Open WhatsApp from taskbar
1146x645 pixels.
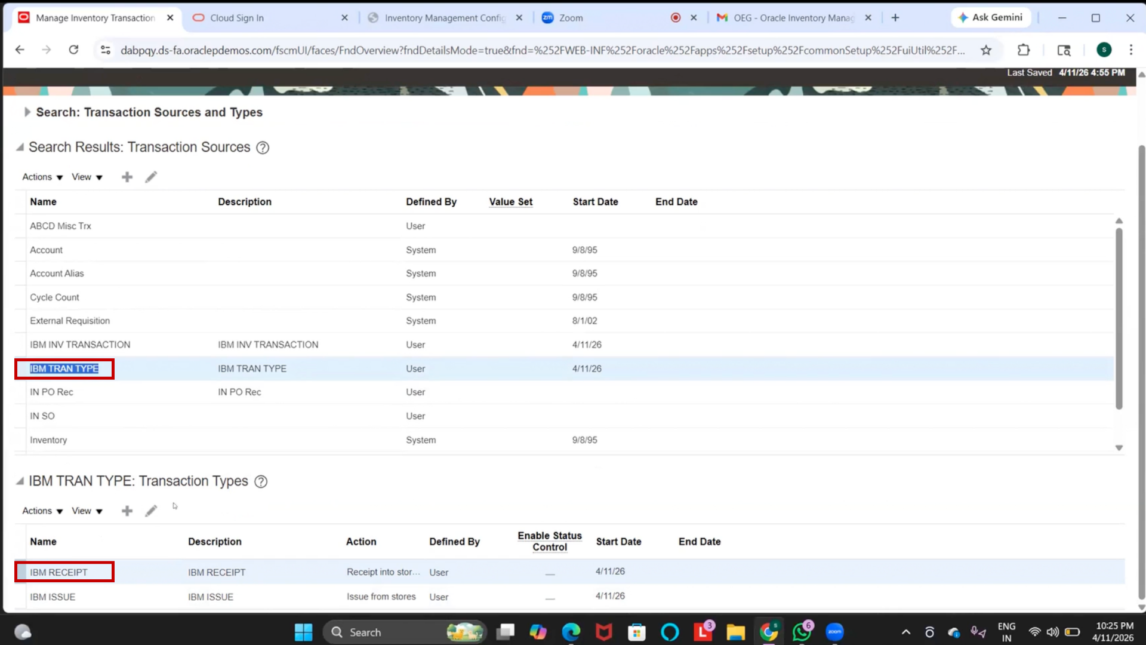[x=802, y=632]
